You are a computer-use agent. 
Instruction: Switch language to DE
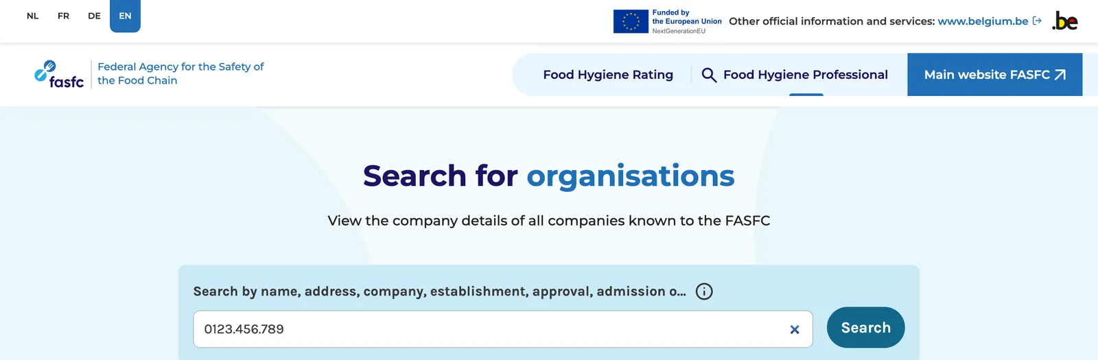pyautogui.click(x=94, y=16)
